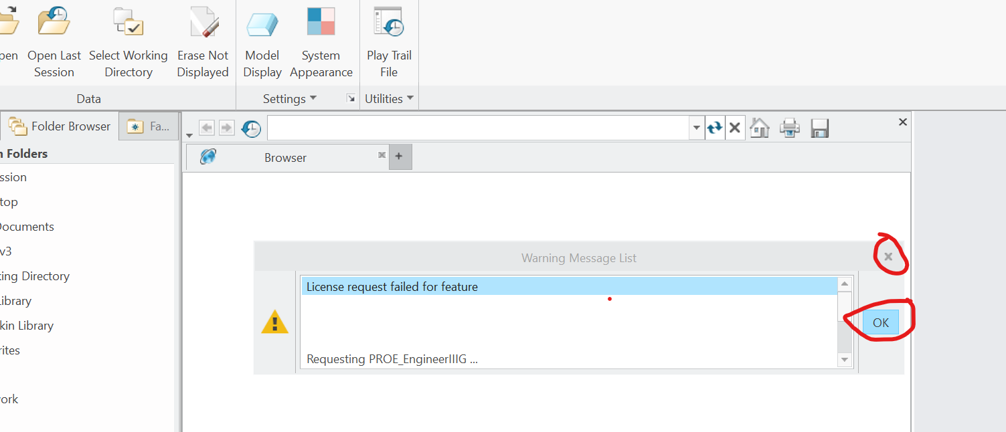Viewport: 1006px width, 432px height.
Task: Go to browser home page
Action: point(759,128)
